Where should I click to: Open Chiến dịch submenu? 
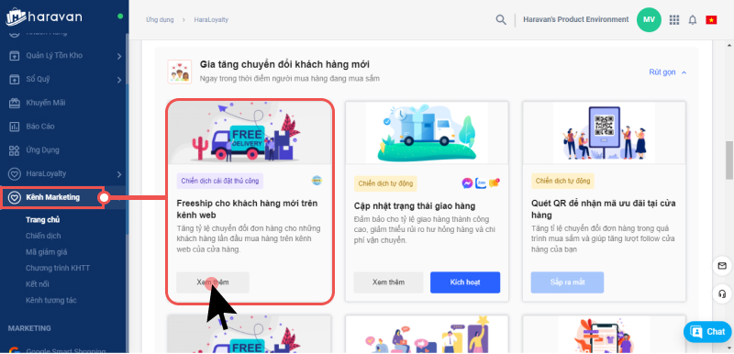[43, 236]
